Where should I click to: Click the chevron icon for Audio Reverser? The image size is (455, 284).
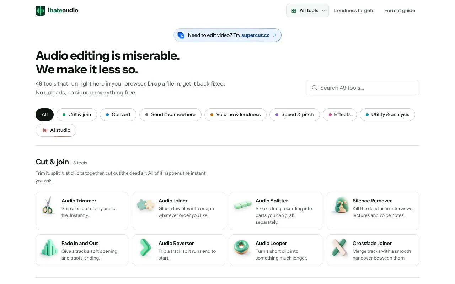click(x=145, y=247)
